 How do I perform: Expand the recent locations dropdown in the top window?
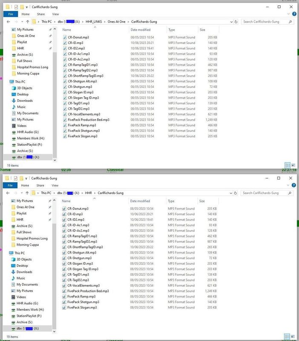pyautogui.click(x=22, y=22)
